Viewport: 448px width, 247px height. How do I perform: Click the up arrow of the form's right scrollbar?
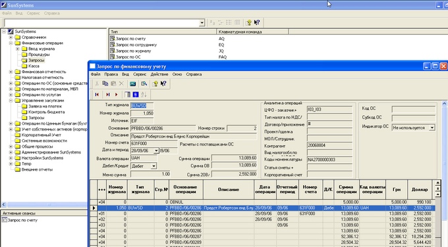445,104
